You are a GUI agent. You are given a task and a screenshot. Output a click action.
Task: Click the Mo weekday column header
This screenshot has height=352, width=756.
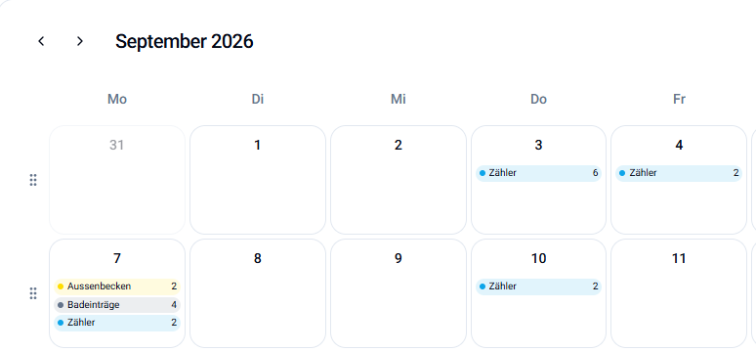(x=117, y=99)
